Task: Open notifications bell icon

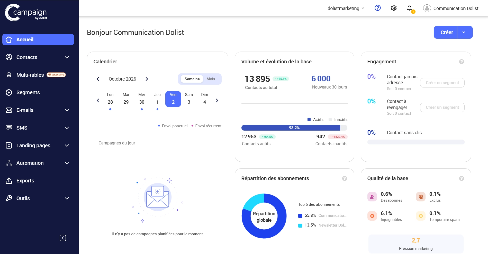Action: point(410,8)
